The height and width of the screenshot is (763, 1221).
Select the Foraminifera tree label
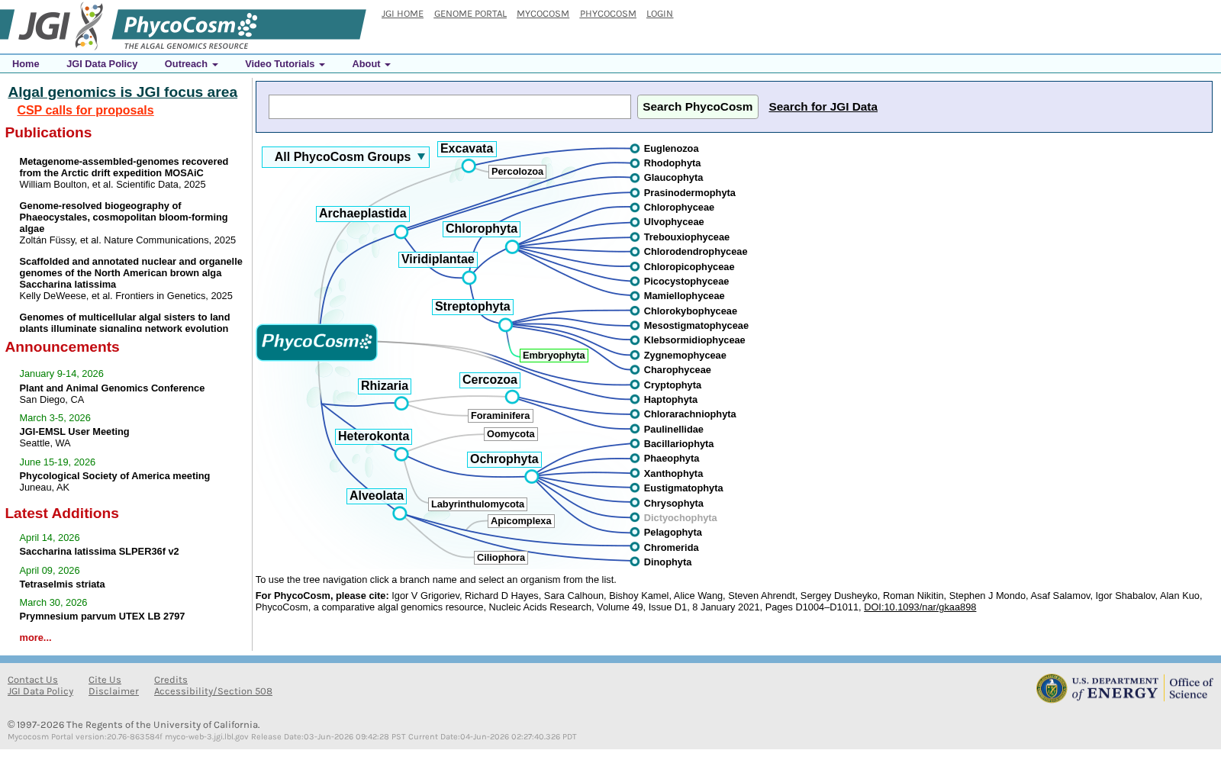[x=501, y=416]
